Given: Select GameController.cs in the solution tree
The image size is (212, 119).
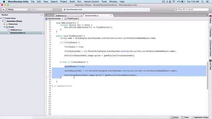Looking at the screenshot, I should (x=18, y=33).
